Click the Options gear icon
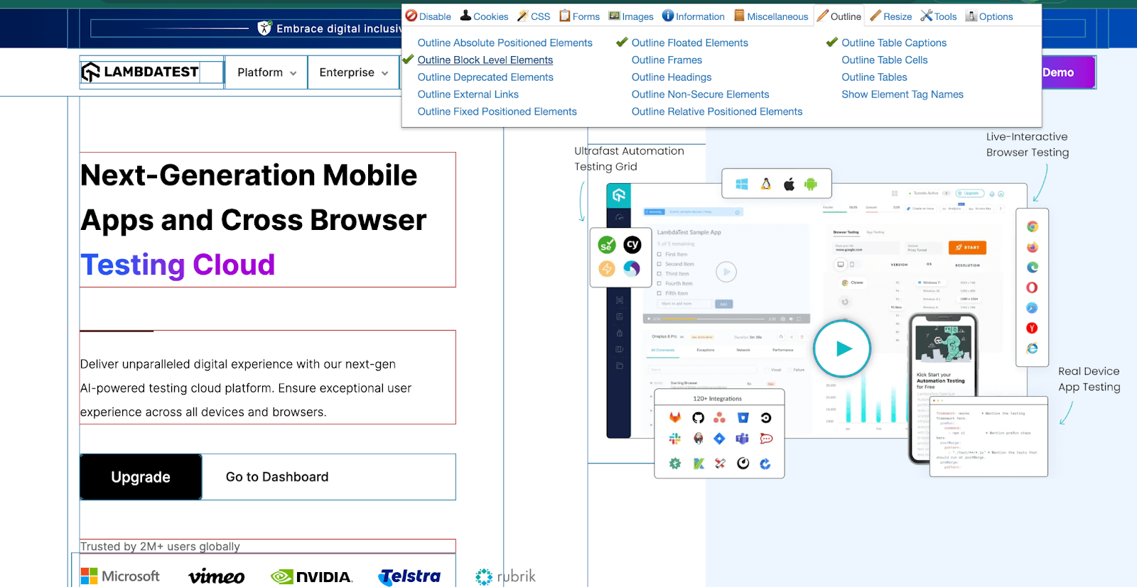Viewport: 1137px width, 587px height. click(971, 16)
